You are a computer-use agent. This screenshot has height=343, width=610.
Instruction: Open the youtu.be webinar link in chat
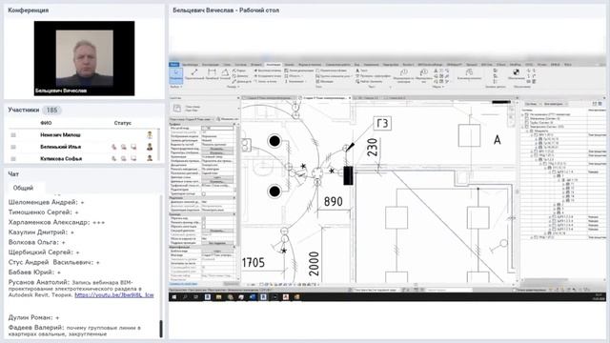point(114,295)
